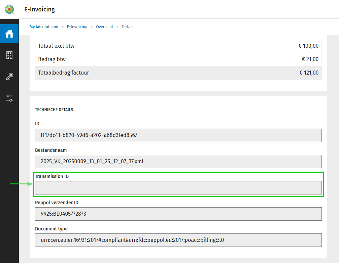This screenshot has height=263, width=339.
Task: Select the Totaal excl btw row
Action: point(178,46)
